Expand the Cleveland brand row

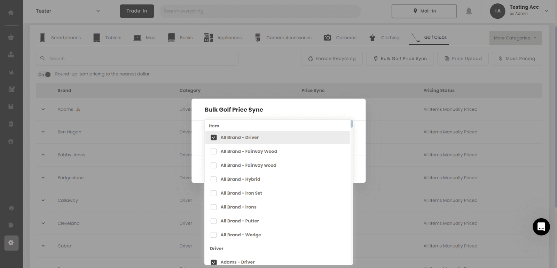(x=43, y=223)
